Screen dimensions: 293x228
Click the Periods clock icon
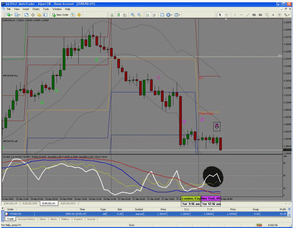[168, 15]
